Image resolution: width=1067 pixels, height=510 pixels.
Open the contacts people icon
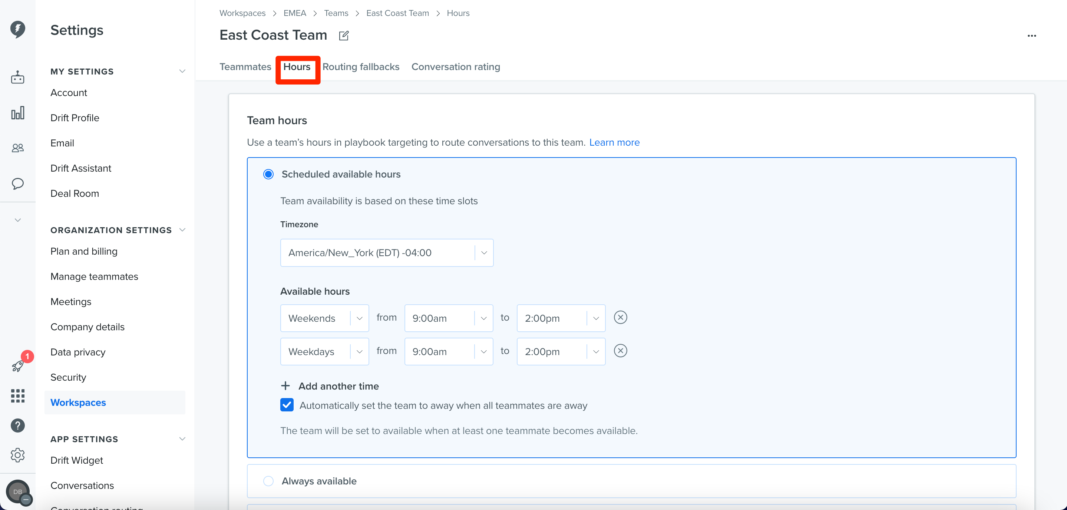click(x=17, y=148)
